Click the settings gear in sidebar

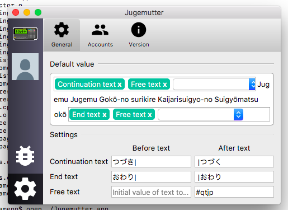point(25,189)
